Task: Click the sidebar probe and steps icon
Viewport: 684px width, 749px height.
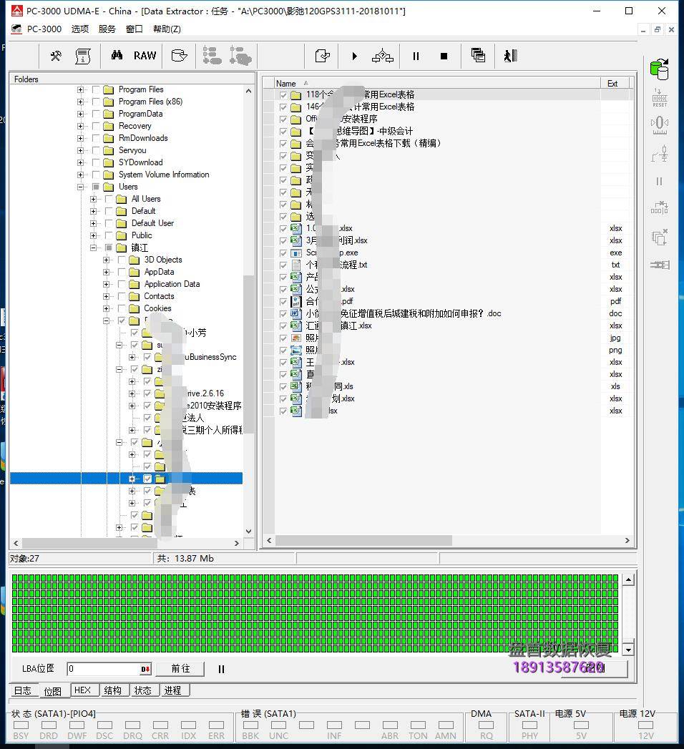Action: (660, 154)
